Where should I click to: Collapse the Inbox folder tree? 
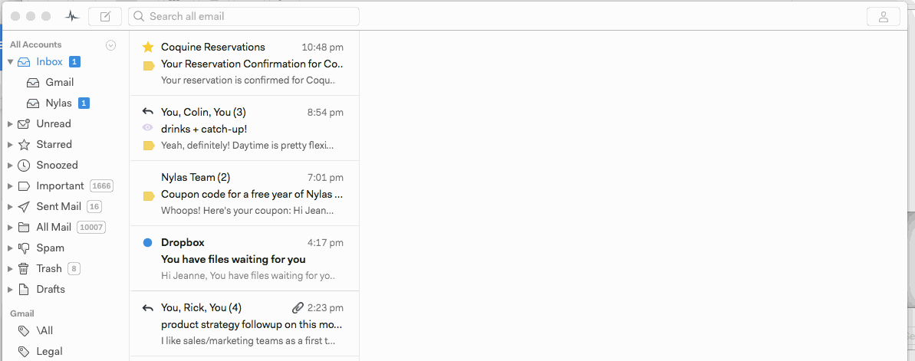[x=11, y=61]
